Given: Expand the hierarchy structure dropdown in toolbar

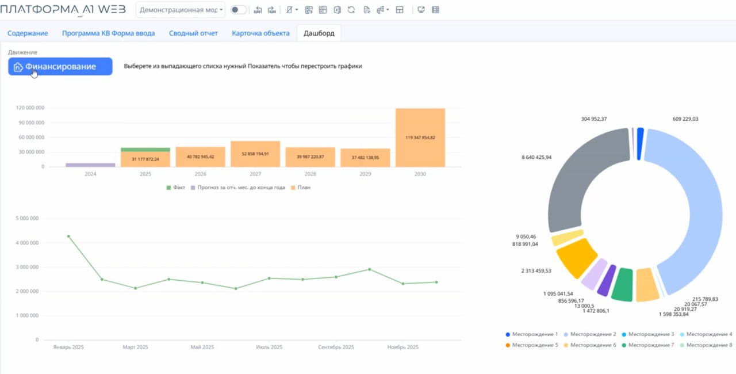Looking at the screenshot, I should click(x=383, y=10).
